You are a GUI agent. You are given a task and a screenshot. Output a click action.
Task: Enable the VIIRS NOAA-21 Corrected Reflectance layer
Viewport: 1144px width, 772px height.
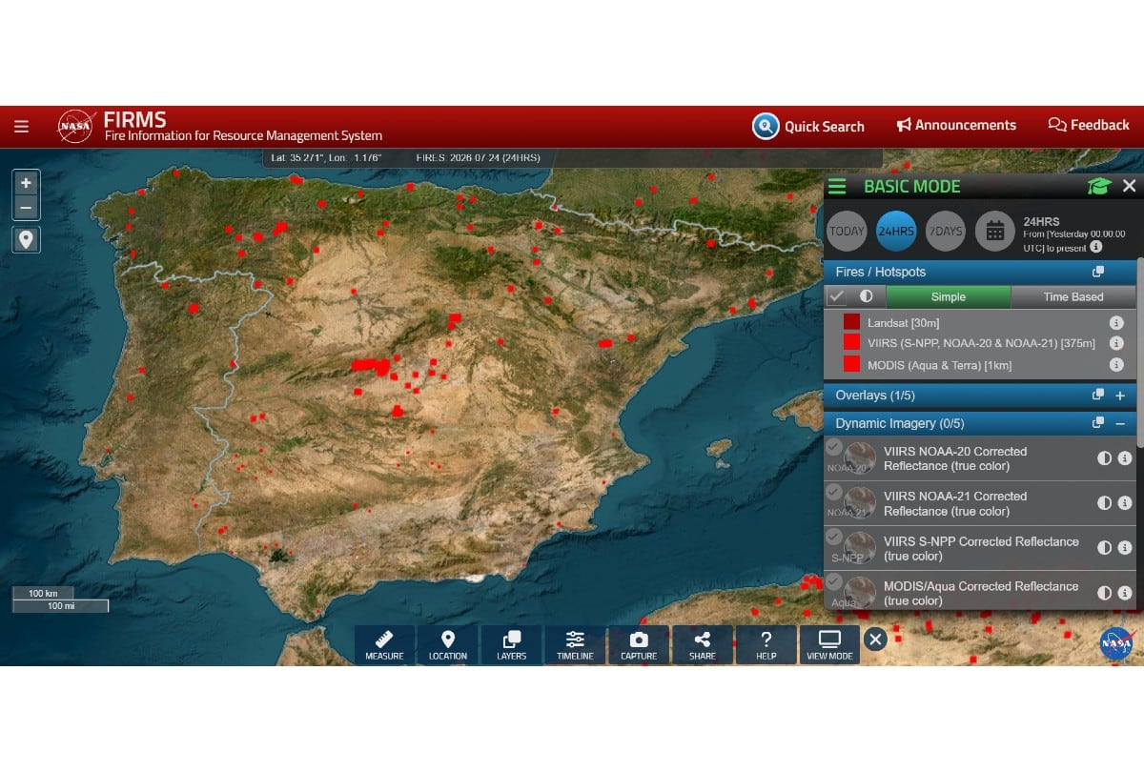coord(834,492)
